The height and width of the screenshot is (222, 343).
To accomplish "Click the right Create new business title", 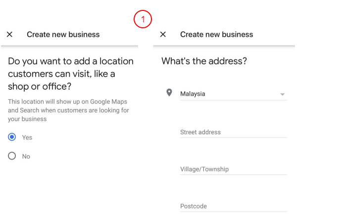I will (x=216, y=35).
